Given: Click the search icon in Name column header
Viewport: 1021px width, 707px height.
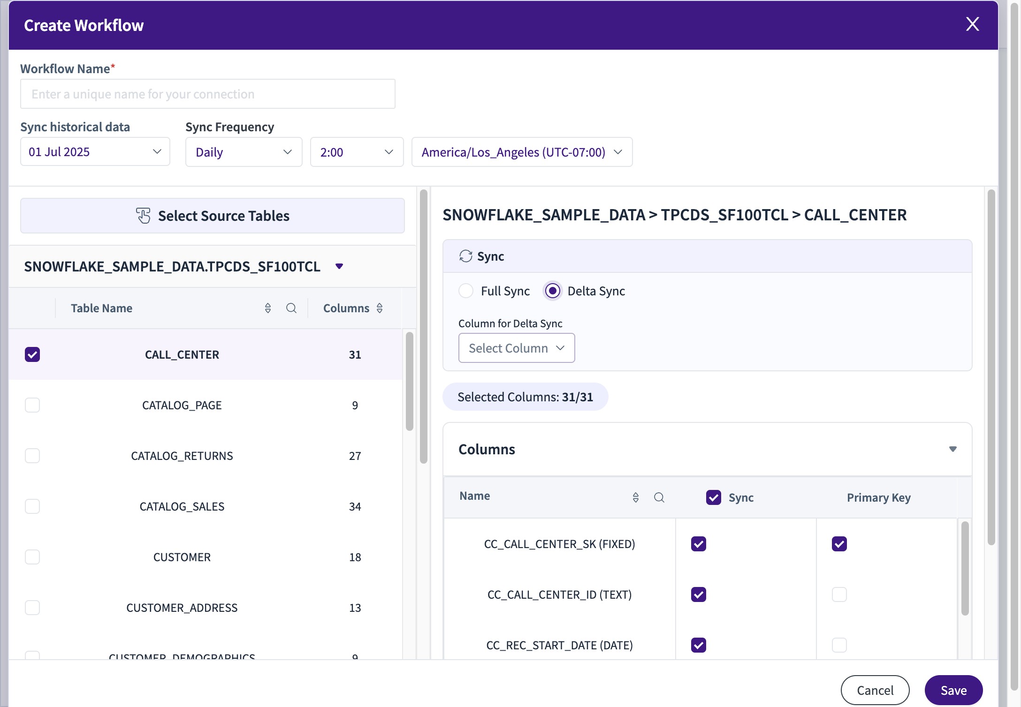Looking at the screenshot, I should (x=659, y=497).
